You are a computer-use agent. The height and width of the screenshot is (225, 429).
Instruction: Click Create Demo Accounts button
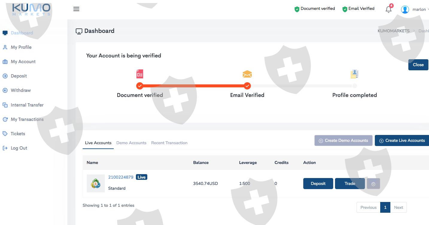click(x=343, y=141)
